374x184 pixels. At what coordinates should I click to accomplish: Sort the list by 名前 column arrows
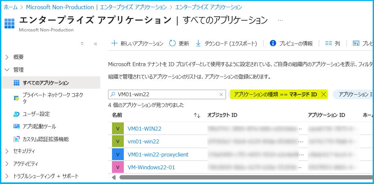pyautogui.click(x=197, y=115)
